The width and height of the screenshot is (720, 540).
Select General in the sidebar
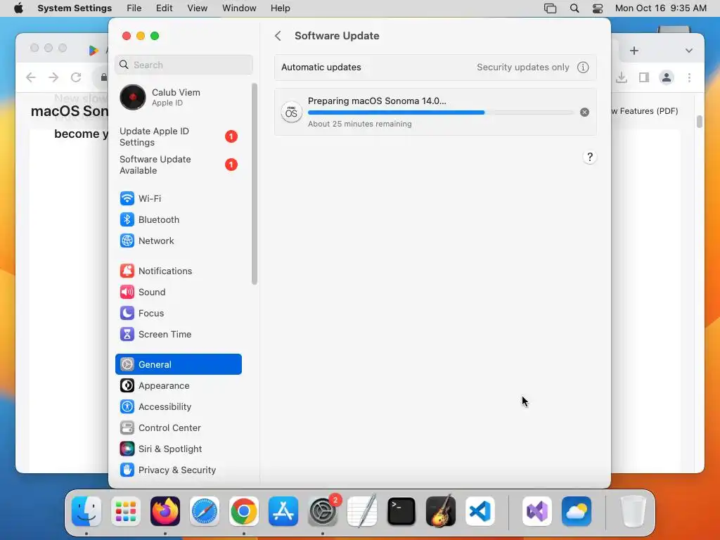[178, 364]
